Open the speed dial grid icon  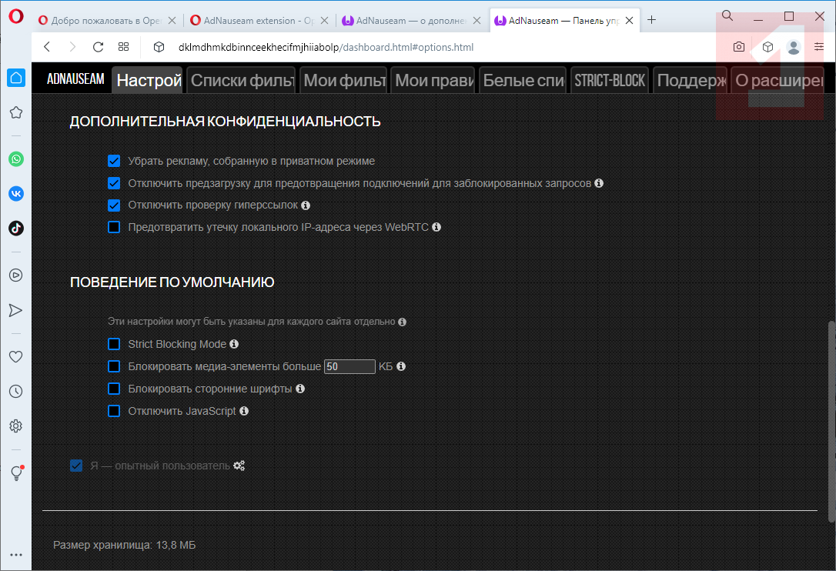pyautogui.click(x=124, y=47)
